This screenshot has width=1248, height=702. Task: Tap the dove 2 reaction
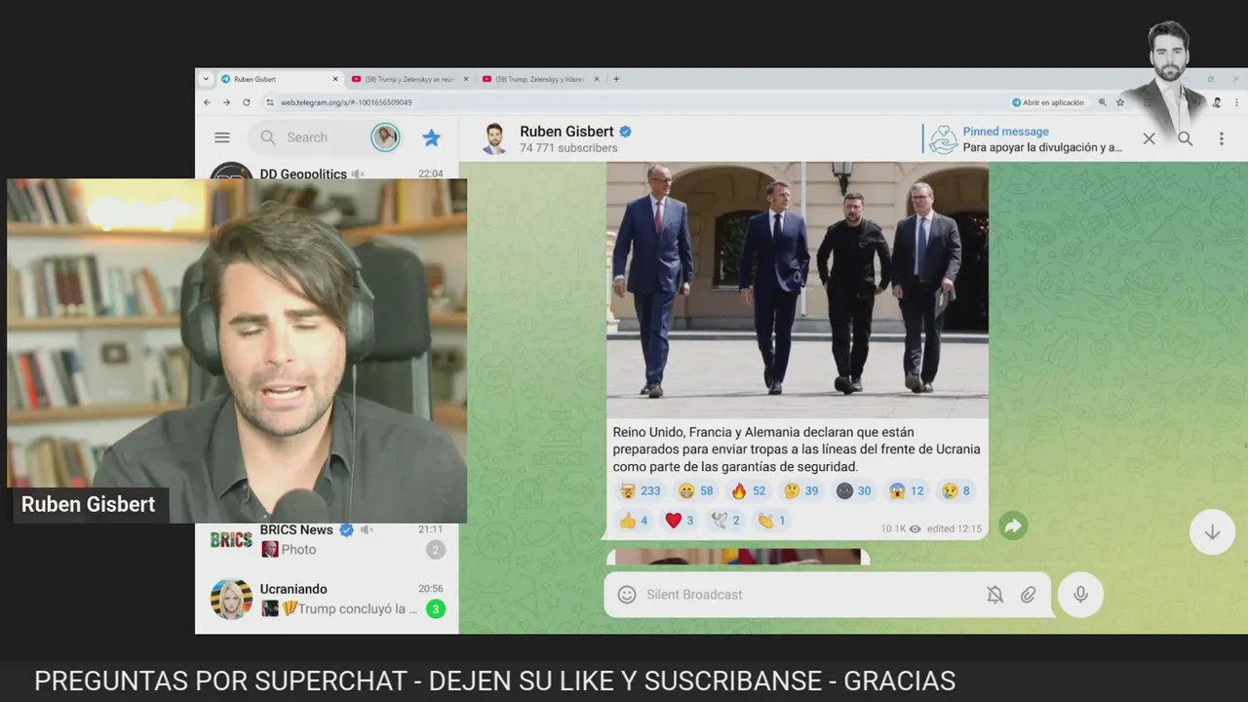click(x=725, y=521)
